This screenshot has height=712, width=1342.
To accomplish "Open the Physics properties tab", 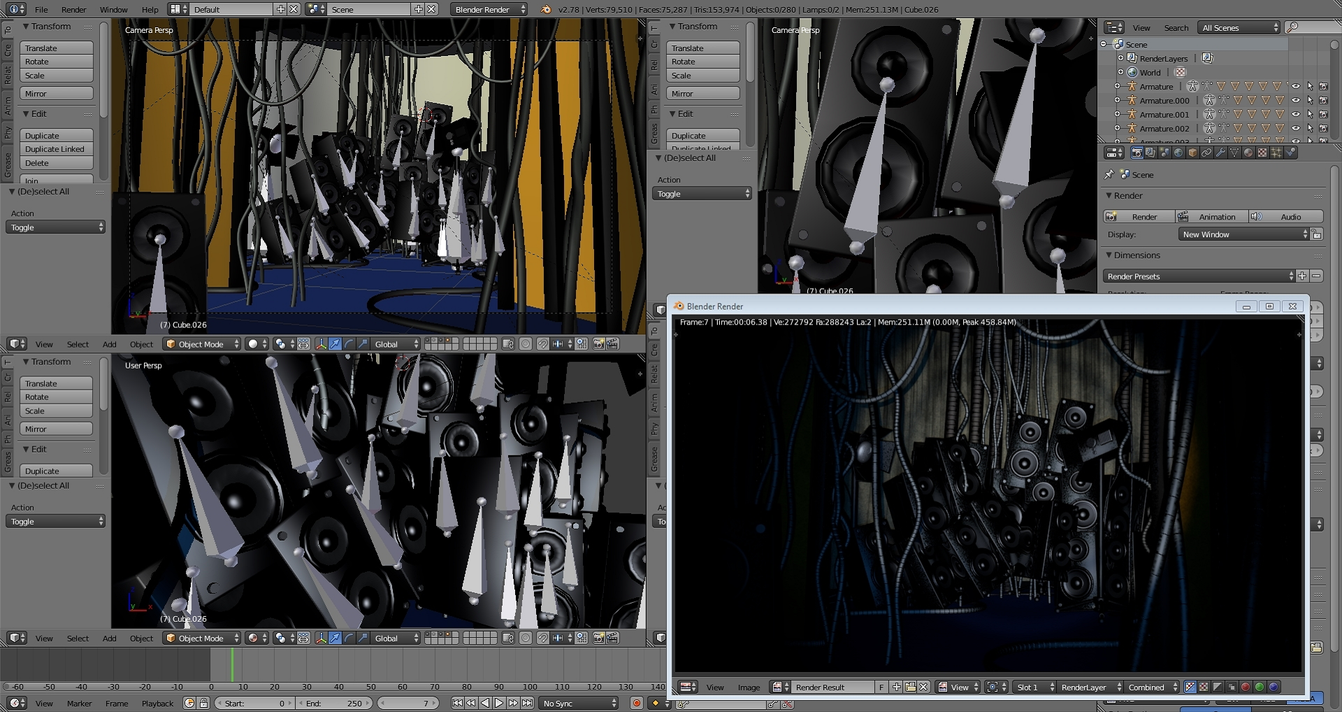I will [1290, 152].
